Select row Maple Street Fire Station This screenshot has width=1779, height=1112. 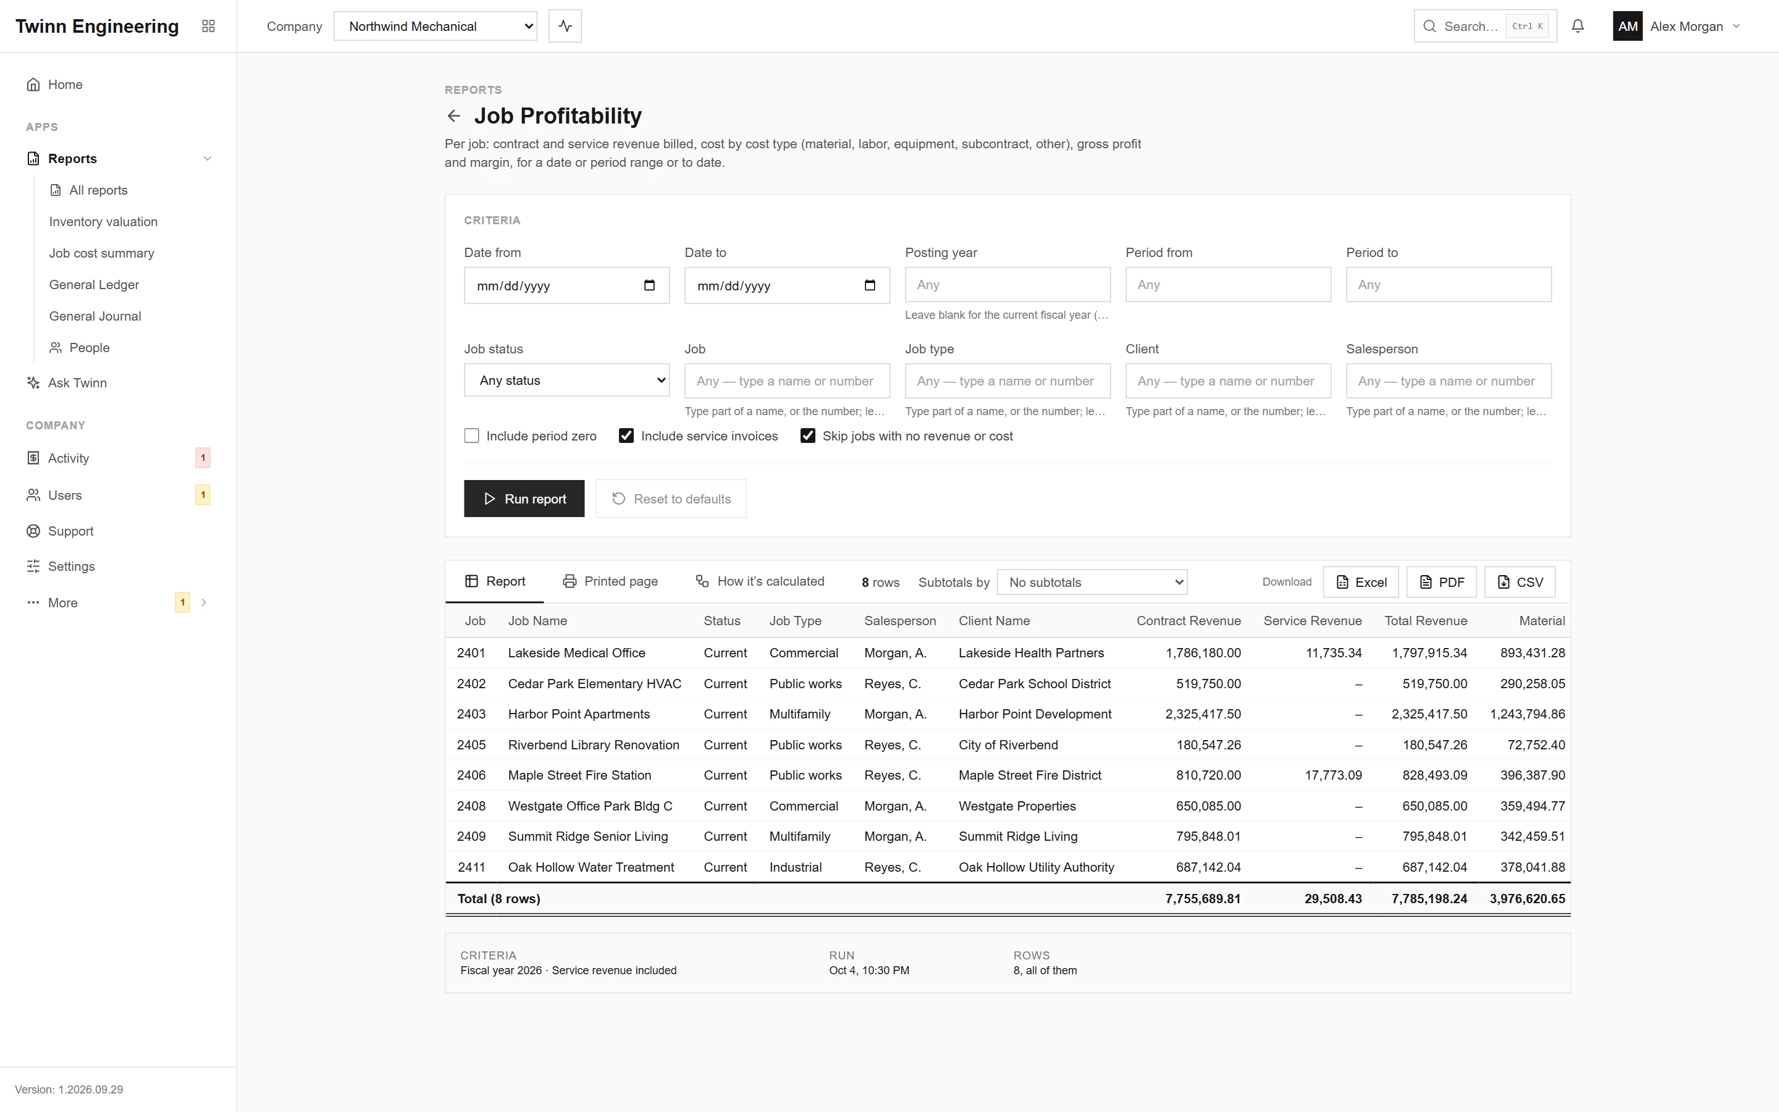1007,776
